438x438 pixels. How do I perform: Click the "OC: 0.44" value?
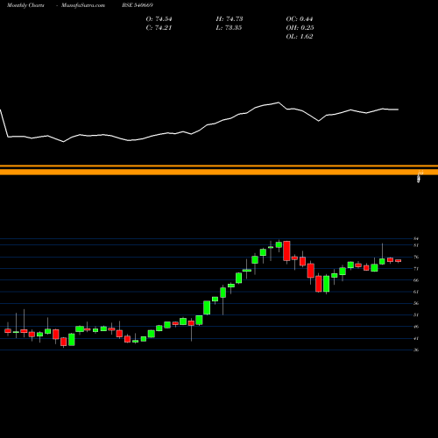pyautogui.click(x=300, y=19)
